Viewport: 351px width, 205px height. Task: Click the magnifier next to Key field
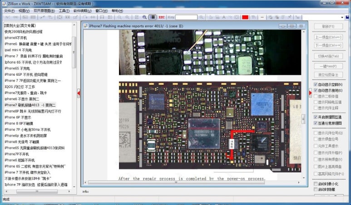tap(202, 17)
